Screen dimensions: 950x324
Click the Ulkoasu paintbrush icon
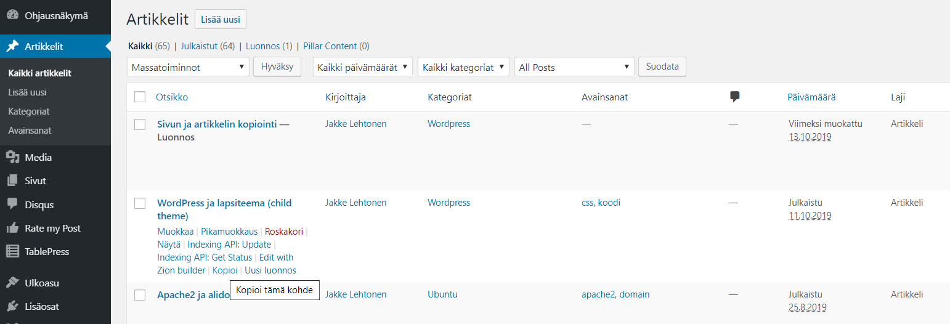(12, 283)
